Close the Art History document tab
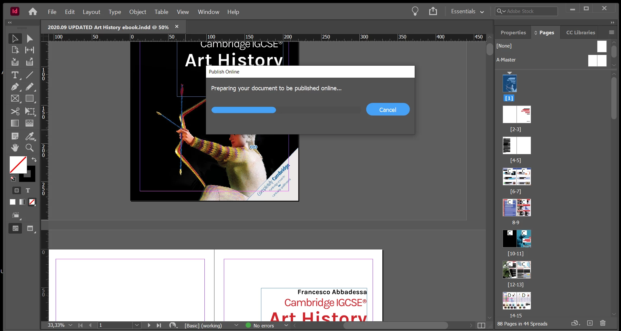Image resolution: width=621 pixels, height=331 pixels. [x=177, y=27]
